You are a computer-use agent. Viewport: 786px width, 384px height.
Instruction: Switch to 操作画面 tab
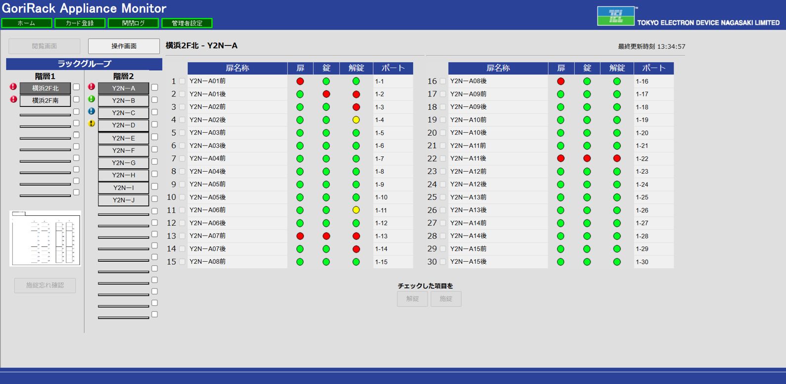[x=124, y=46]
